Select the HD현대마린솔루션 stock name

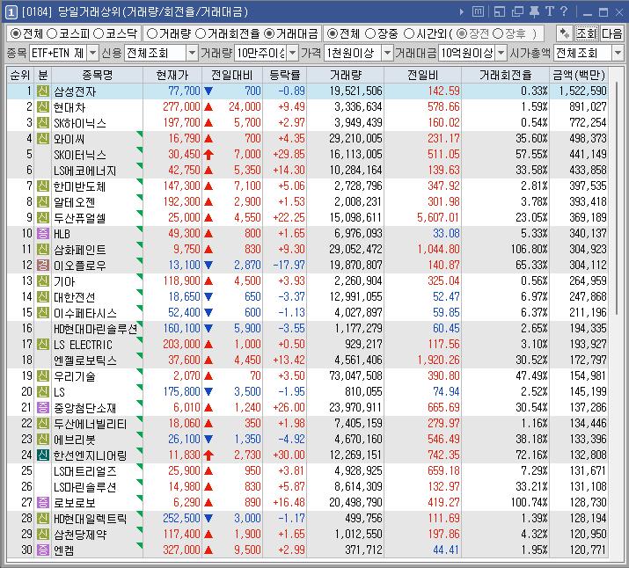96,329
